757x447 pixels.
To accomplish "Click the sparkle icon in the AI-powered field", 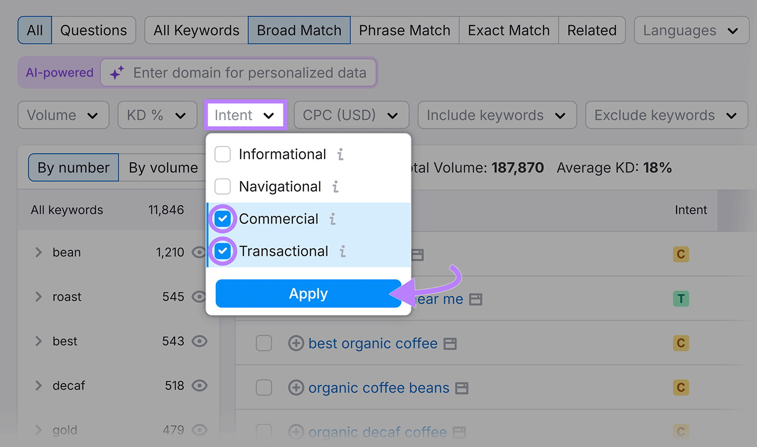I will pyautogui.click(x=116, y=73).
